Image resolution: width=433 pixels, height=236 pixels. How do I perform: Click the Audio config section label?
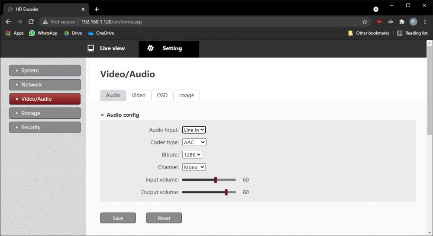coord(123,115)
